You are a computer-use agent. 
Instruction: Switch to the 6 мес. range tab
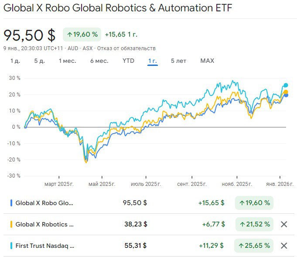pyautogui.click(x=99, y=61)
